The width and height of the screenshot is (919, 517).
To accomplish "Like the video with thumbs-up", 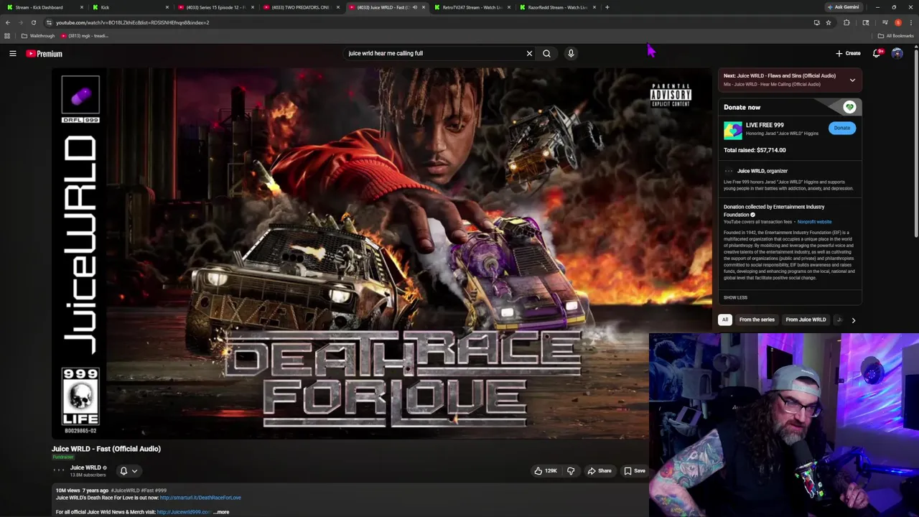I will [545, 471].
